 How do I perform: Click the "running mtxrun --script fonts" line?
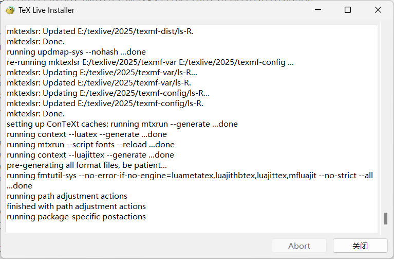tap(90, 145)
